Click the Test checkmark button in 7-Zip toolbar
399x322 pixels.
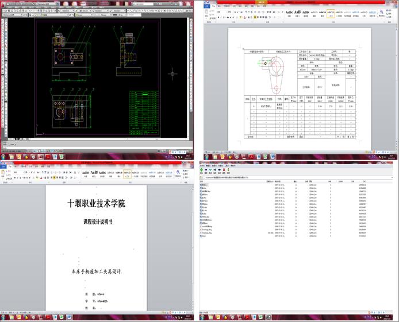point(210,170)
